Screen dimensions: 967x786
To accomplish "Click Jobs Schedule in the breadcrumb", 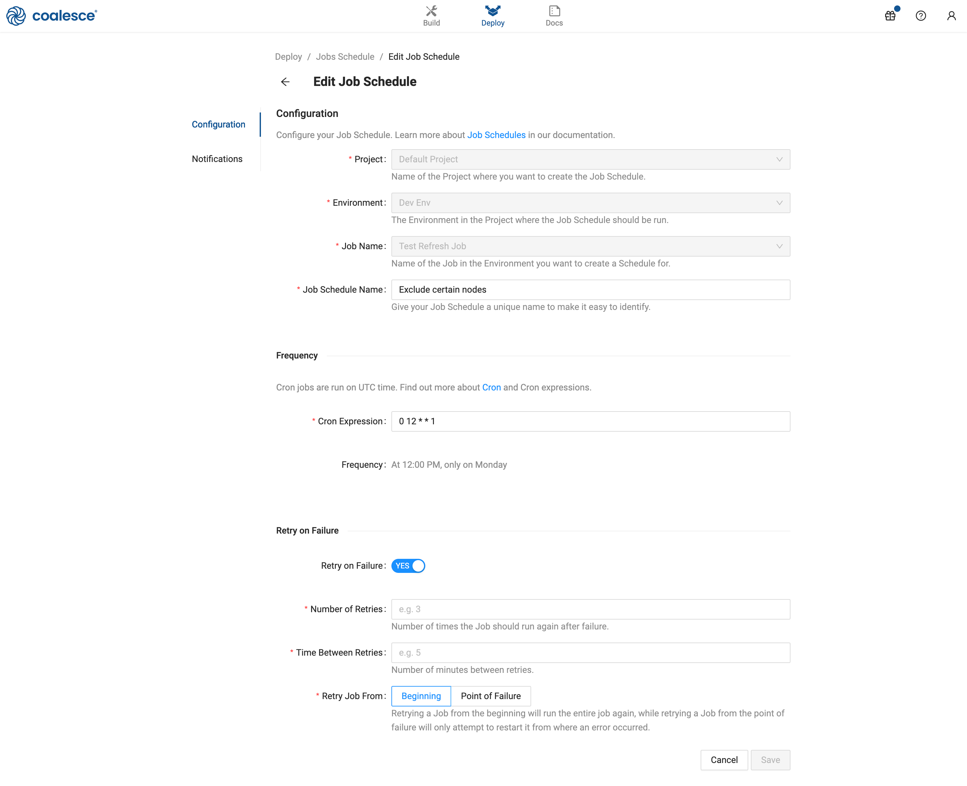I will click(x=345, y=57).
